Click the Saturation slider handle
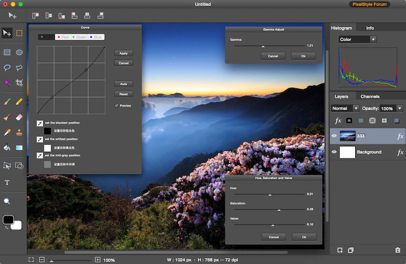406x264 pixels. (x=279, y=209)
